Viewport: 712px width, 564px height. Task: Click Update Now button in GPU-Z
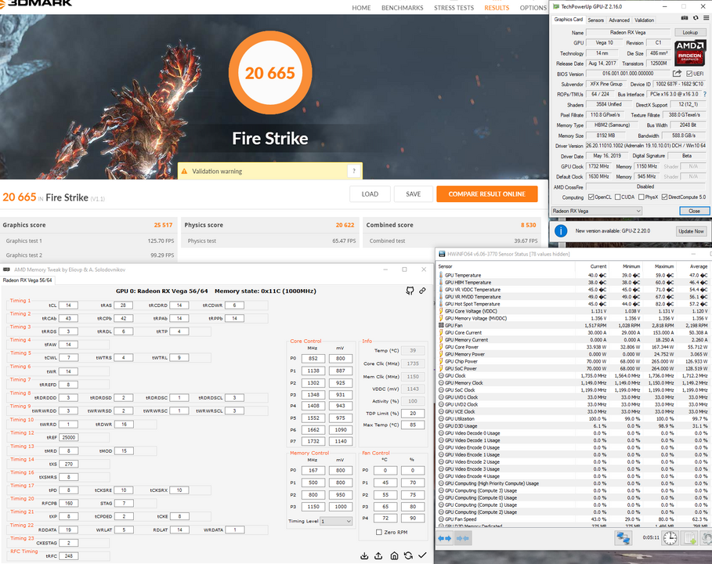pyautogui.click(x=691, y=231)
